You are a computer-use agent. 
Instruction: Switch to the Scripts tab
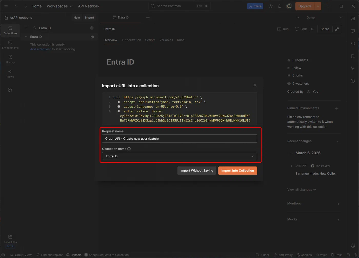point(150,40)
